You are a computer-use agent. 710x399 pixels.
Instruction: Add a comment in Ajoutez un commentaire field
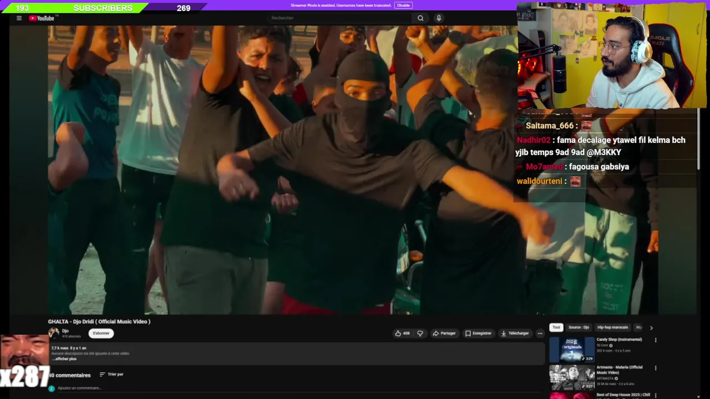tap(300, 388)
